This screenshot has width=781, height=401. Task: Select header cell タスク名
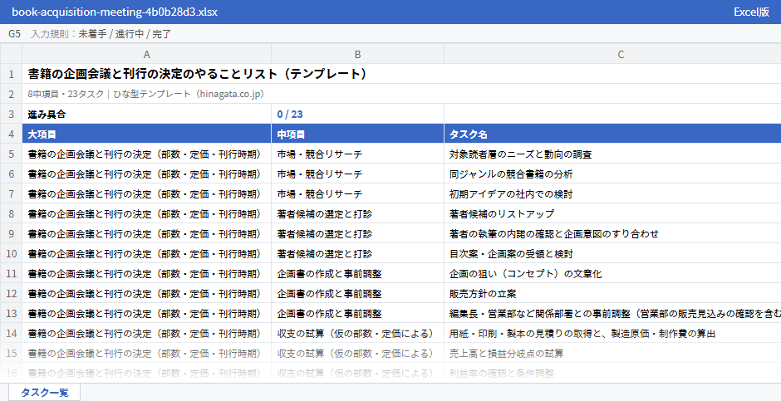(612, 134)
